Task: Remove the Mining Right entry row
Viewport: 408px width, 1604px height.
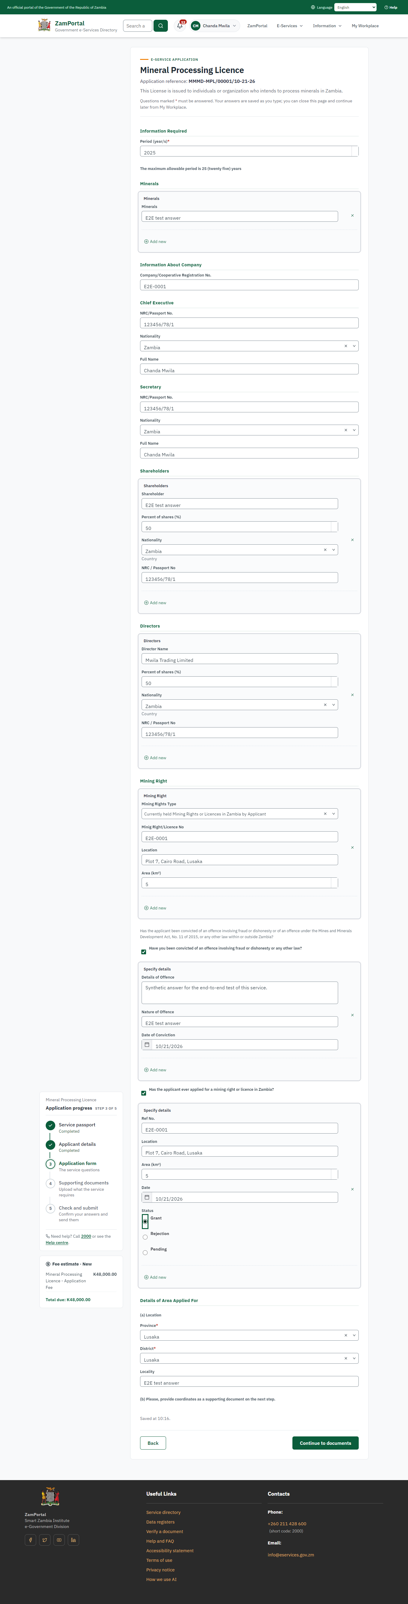Action: pos(353,847)
